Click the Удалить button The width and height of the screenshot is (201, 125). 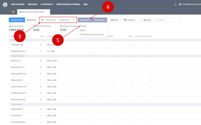pyautogui.click(x=115, y=20)
